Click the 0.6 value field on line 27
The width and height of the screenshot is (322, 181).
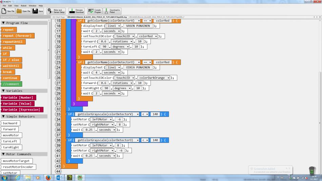[x=104, y=83]
